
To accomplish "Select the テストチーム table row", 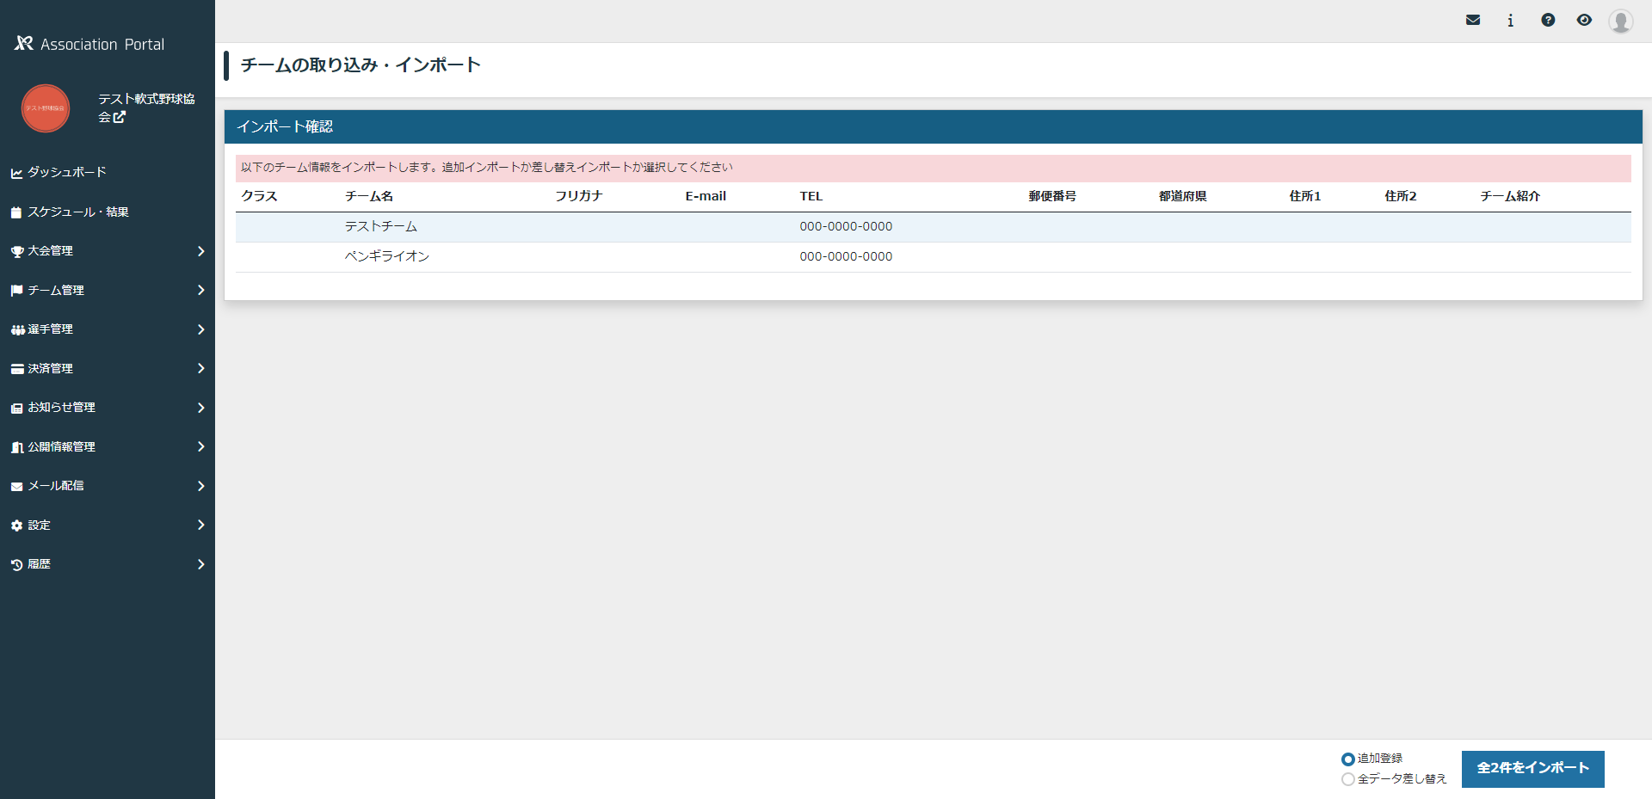I will tap(933, 227).
